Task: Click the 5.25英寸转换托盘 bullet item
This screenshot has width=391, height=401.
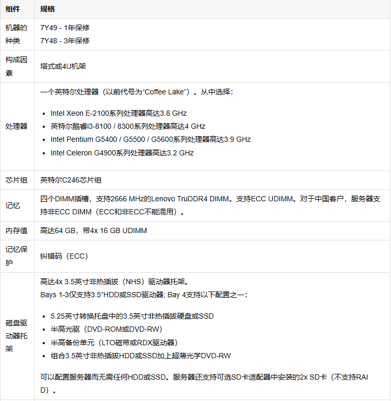Action: tap(132, 317)
